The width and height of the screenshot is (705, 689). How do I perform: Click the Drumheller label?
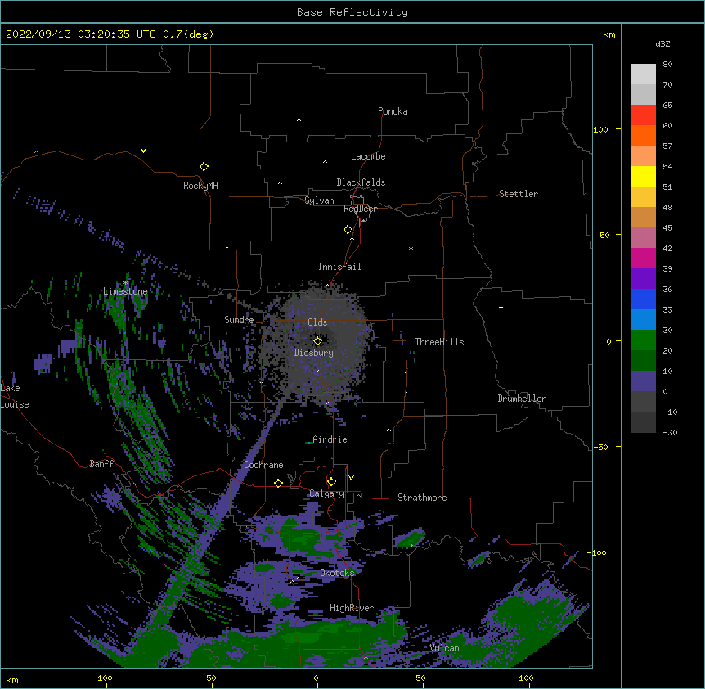pos(522,399)
